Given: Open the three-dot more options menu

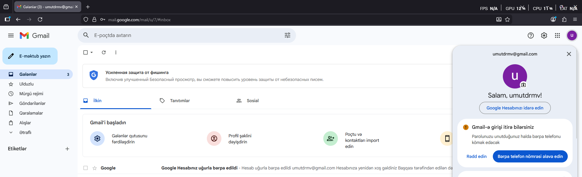Looking at the screenshot, I should [x=116, y=52].
